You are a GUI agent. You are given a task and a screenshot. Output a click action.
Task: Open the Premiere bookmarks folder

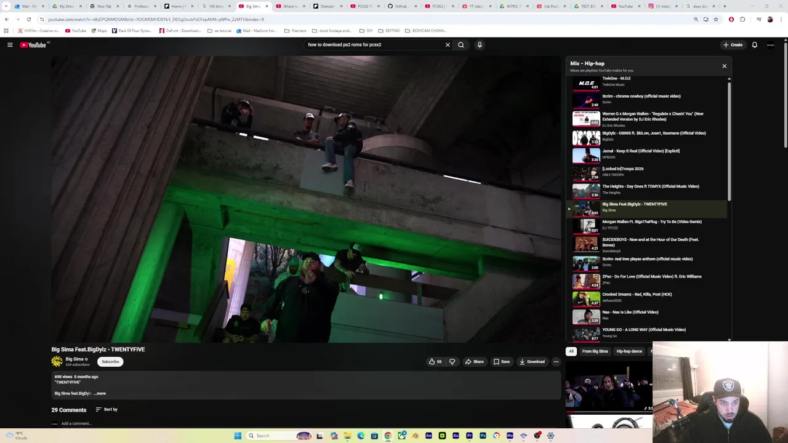click(295, 31)
